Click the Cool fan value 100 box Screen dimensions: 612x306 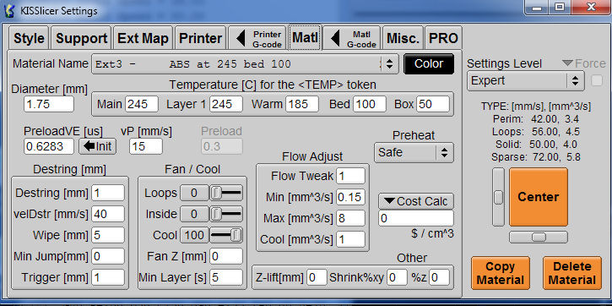(194, 235)
